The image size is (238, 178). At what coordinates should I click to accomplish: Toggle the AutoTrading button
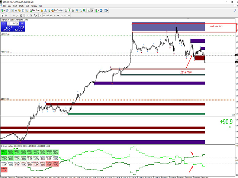[x=57, y=10]
